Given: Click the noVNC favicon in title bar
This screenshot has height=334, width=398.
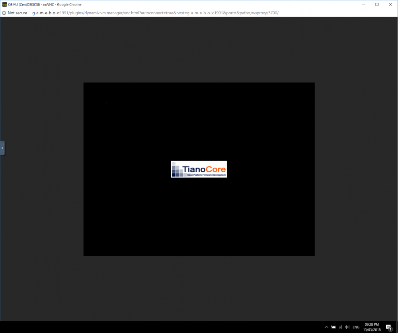Looking at the screenshot, I should [x=4, y=4].
